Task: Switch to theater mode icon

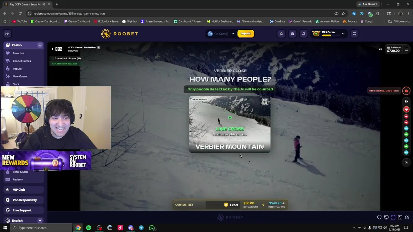Action: click(x=400, y=217)
